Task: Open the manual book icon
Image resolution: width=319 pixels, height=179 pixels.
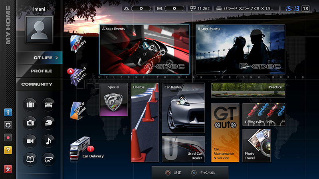Action: click(x=30, y=159)
